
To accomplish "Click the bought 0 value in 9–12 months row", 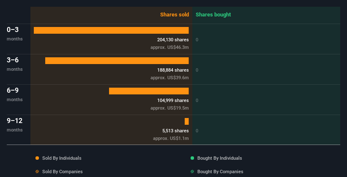I will point(197,131).
